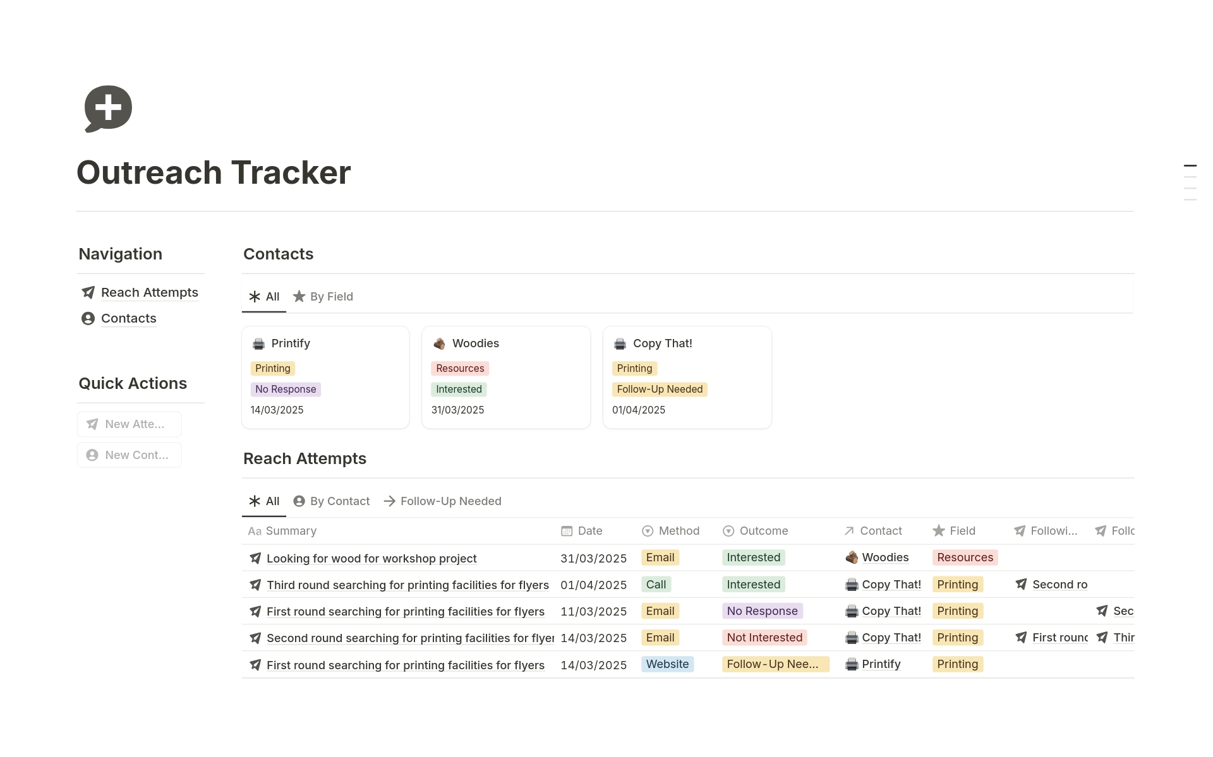Switch Contacts view to By Field tab
This screenshot has width=1213, height=757.
coord(323,297)
